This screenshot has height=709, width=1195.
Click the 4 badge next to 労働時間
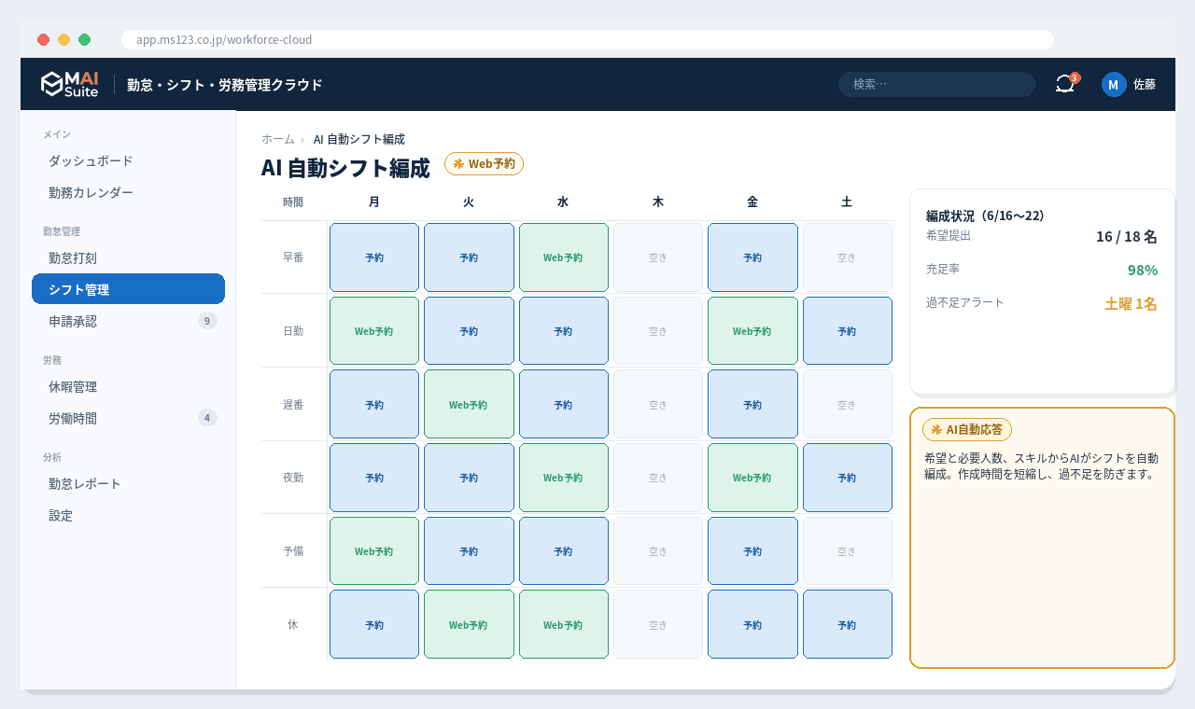click(x=207, y=418)
